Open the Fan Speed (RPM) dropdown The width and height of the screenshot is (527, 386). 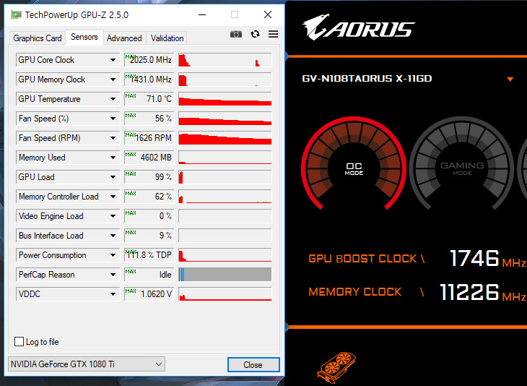(x=113, y=138)
